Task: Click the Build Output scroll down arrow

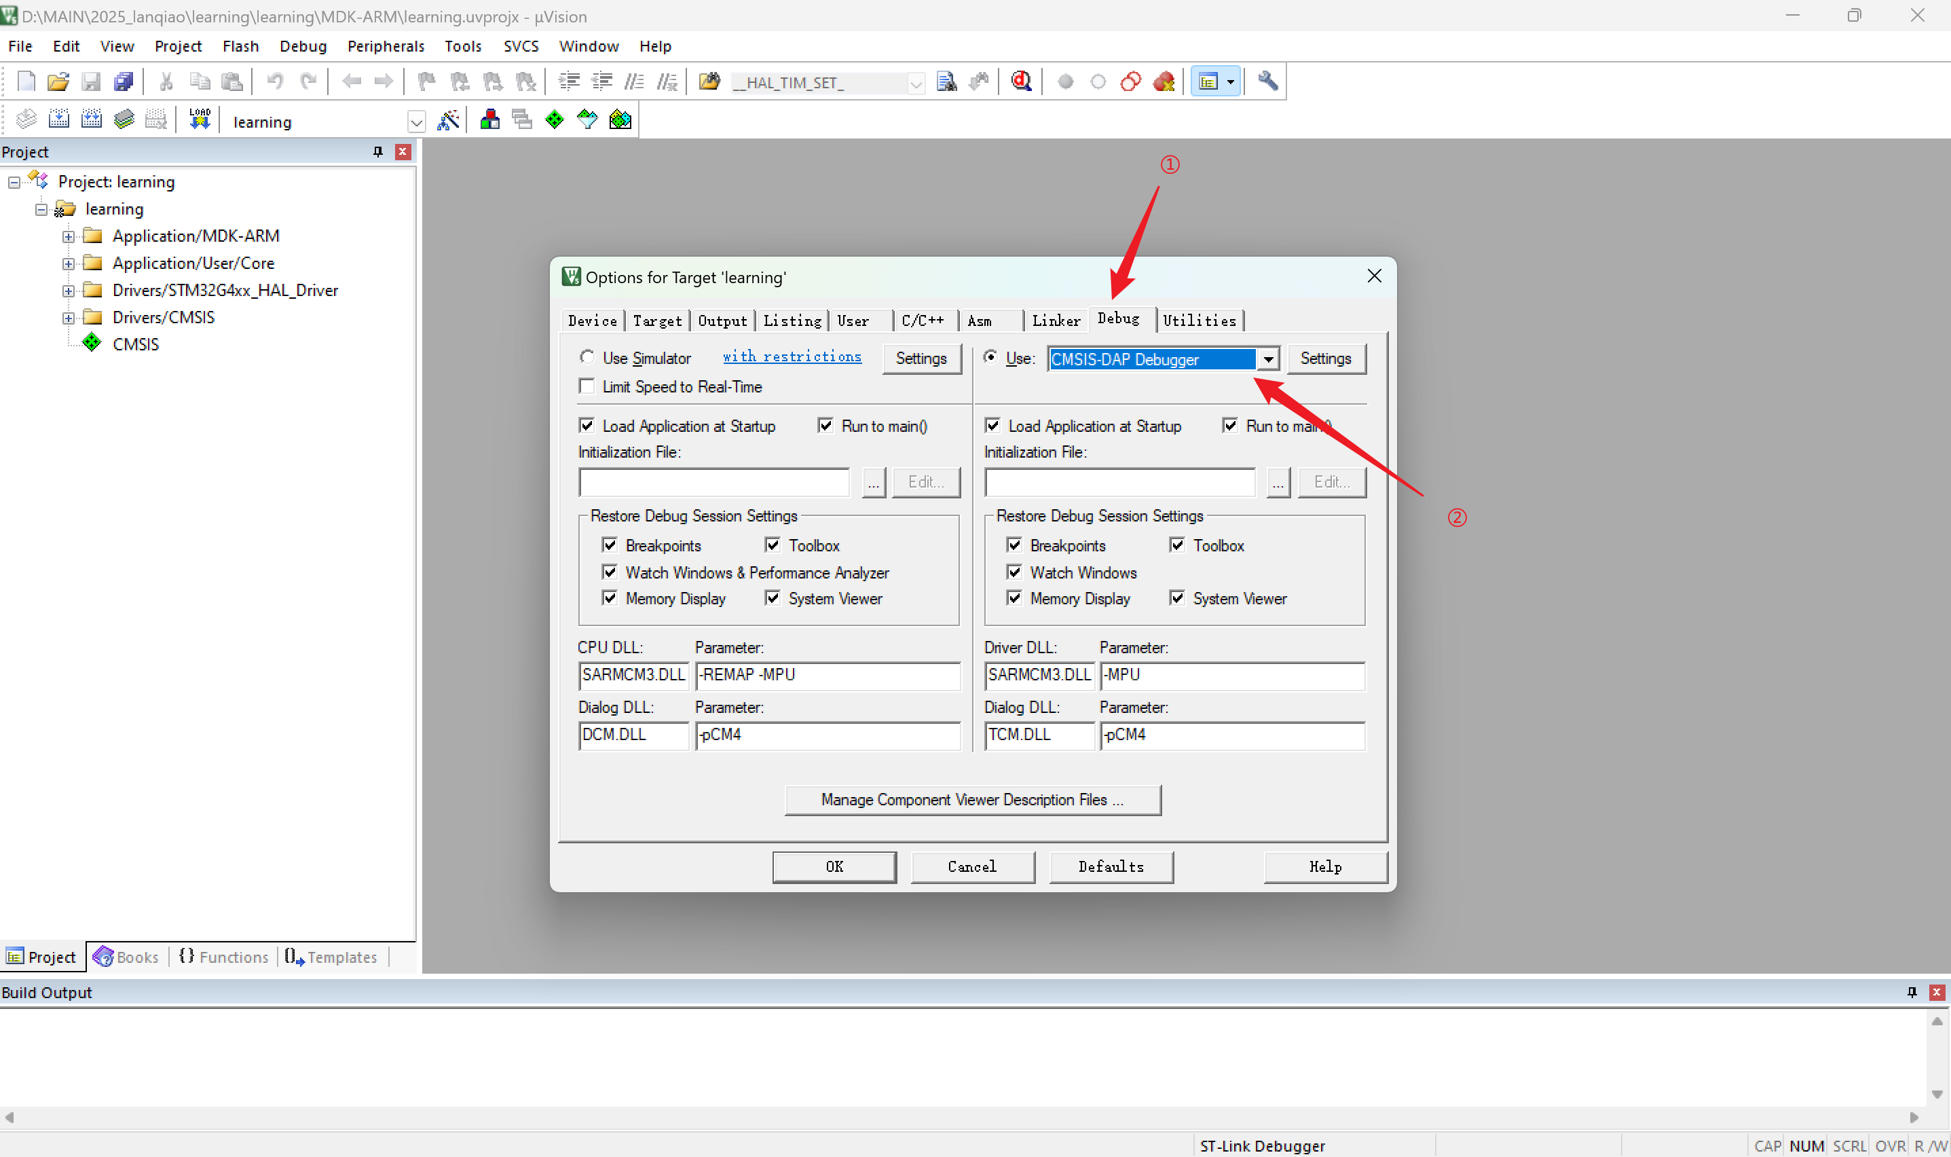Action: tap(1936, 1095)
